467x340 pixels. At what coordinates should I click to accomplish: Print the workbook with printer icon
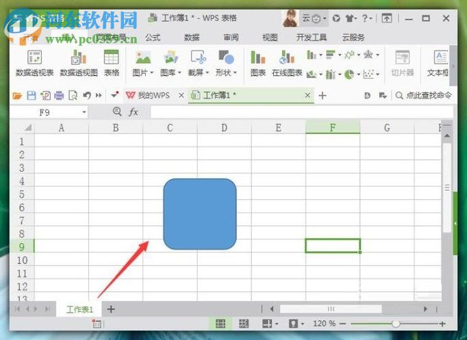coord(59,96)
